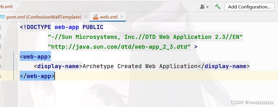The height and width of the screenshot is (107, 278).
Task: Click the web.xml breadcrumb in navigation bar
Action: 6,7
